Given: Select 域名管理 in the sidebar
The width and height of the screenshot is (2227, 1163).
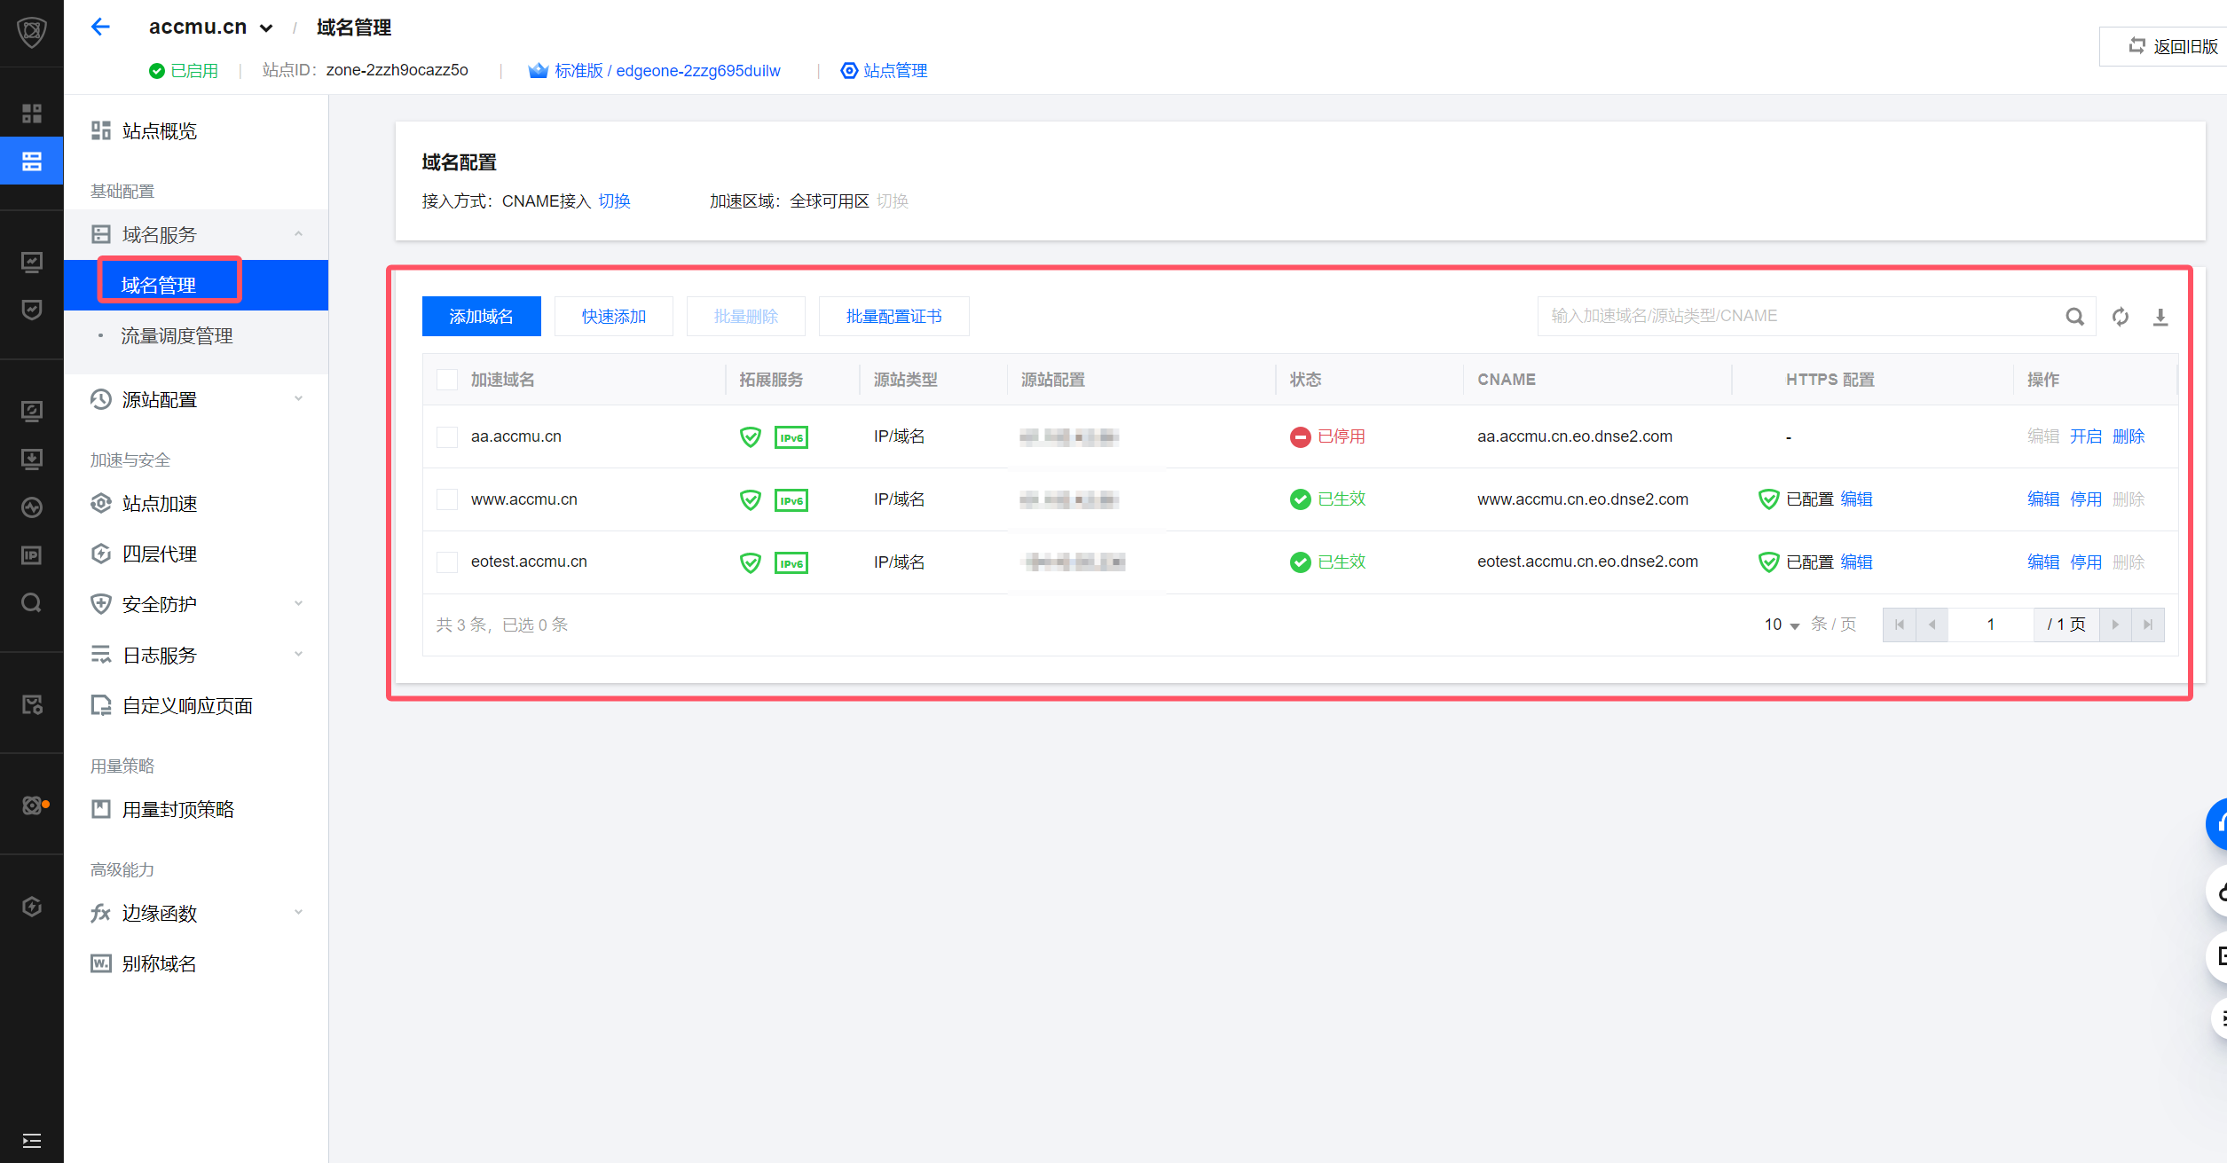Looking at the screenshot, I should (196, 285).
